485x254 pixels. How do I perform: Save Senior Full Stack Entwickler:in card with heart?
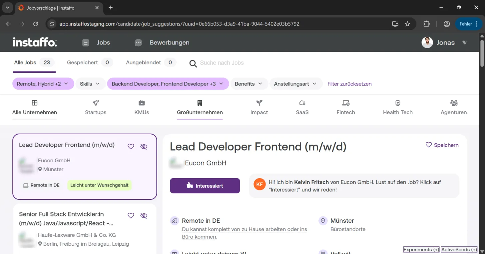click(x=131, y=216)
